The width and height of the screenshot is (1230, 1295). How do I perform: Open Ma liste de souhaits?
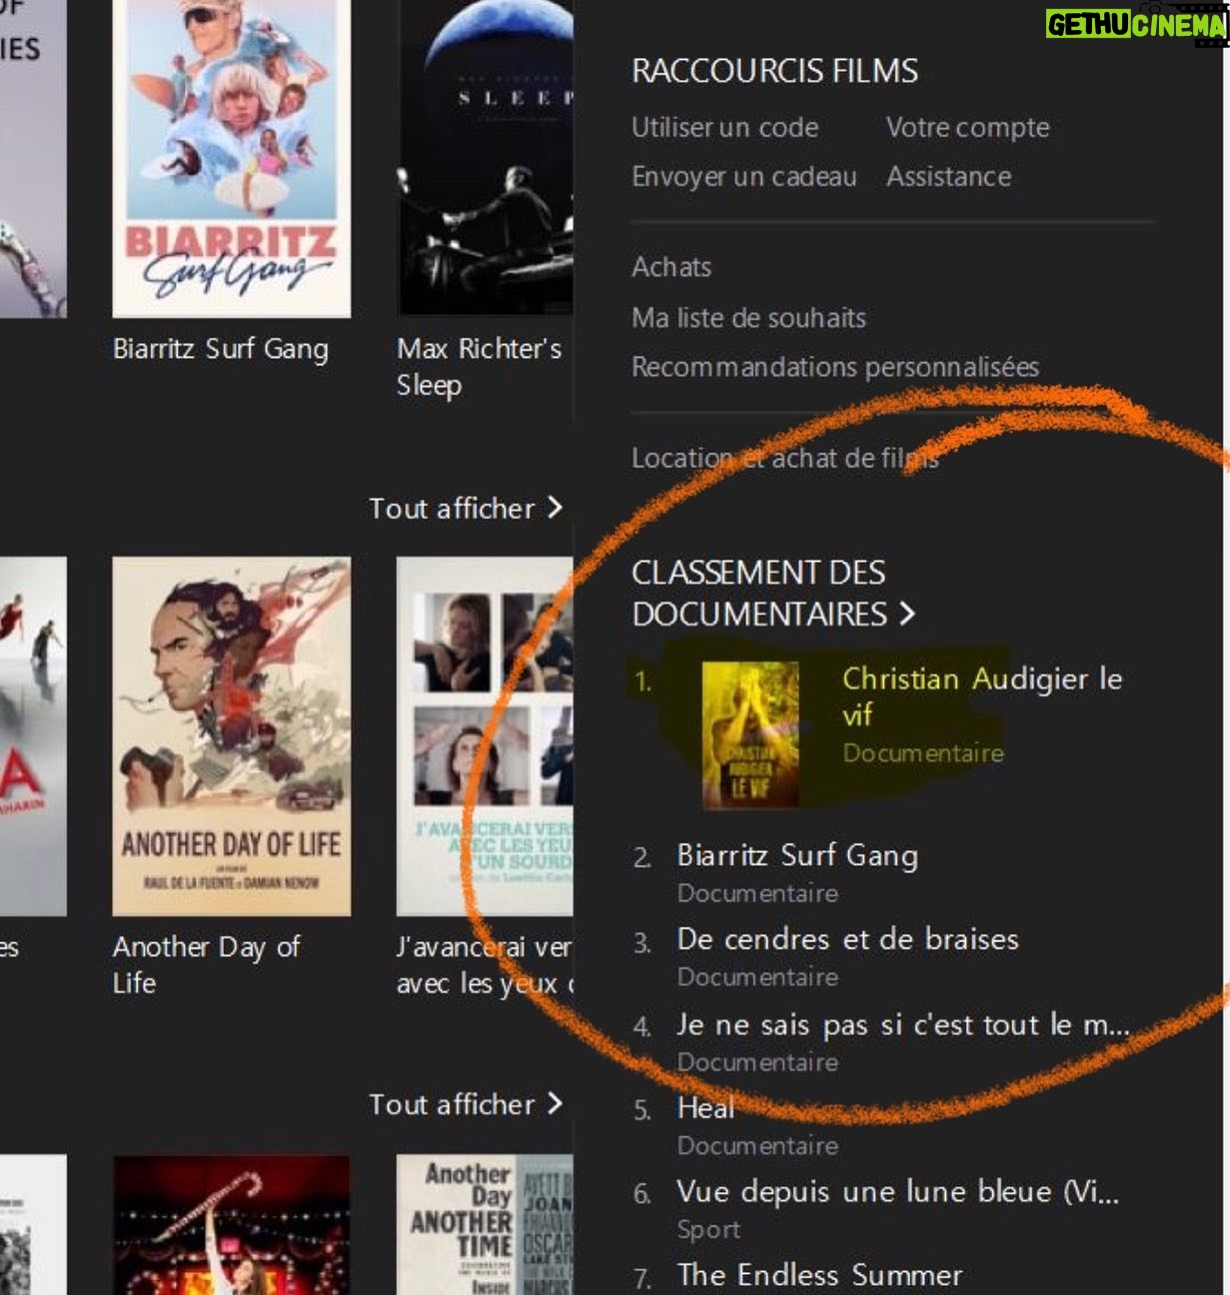pyautogui.click(x=748, y=318)
